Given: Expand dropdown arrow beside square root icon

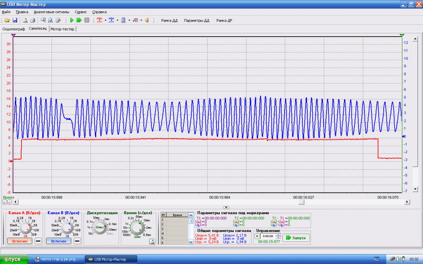Looking at the screenshot, I should 141,20.
